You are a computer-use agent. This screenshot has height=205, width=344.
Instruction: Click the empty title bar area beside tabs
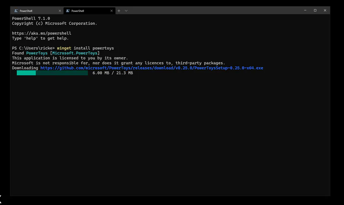click(207, 10)
